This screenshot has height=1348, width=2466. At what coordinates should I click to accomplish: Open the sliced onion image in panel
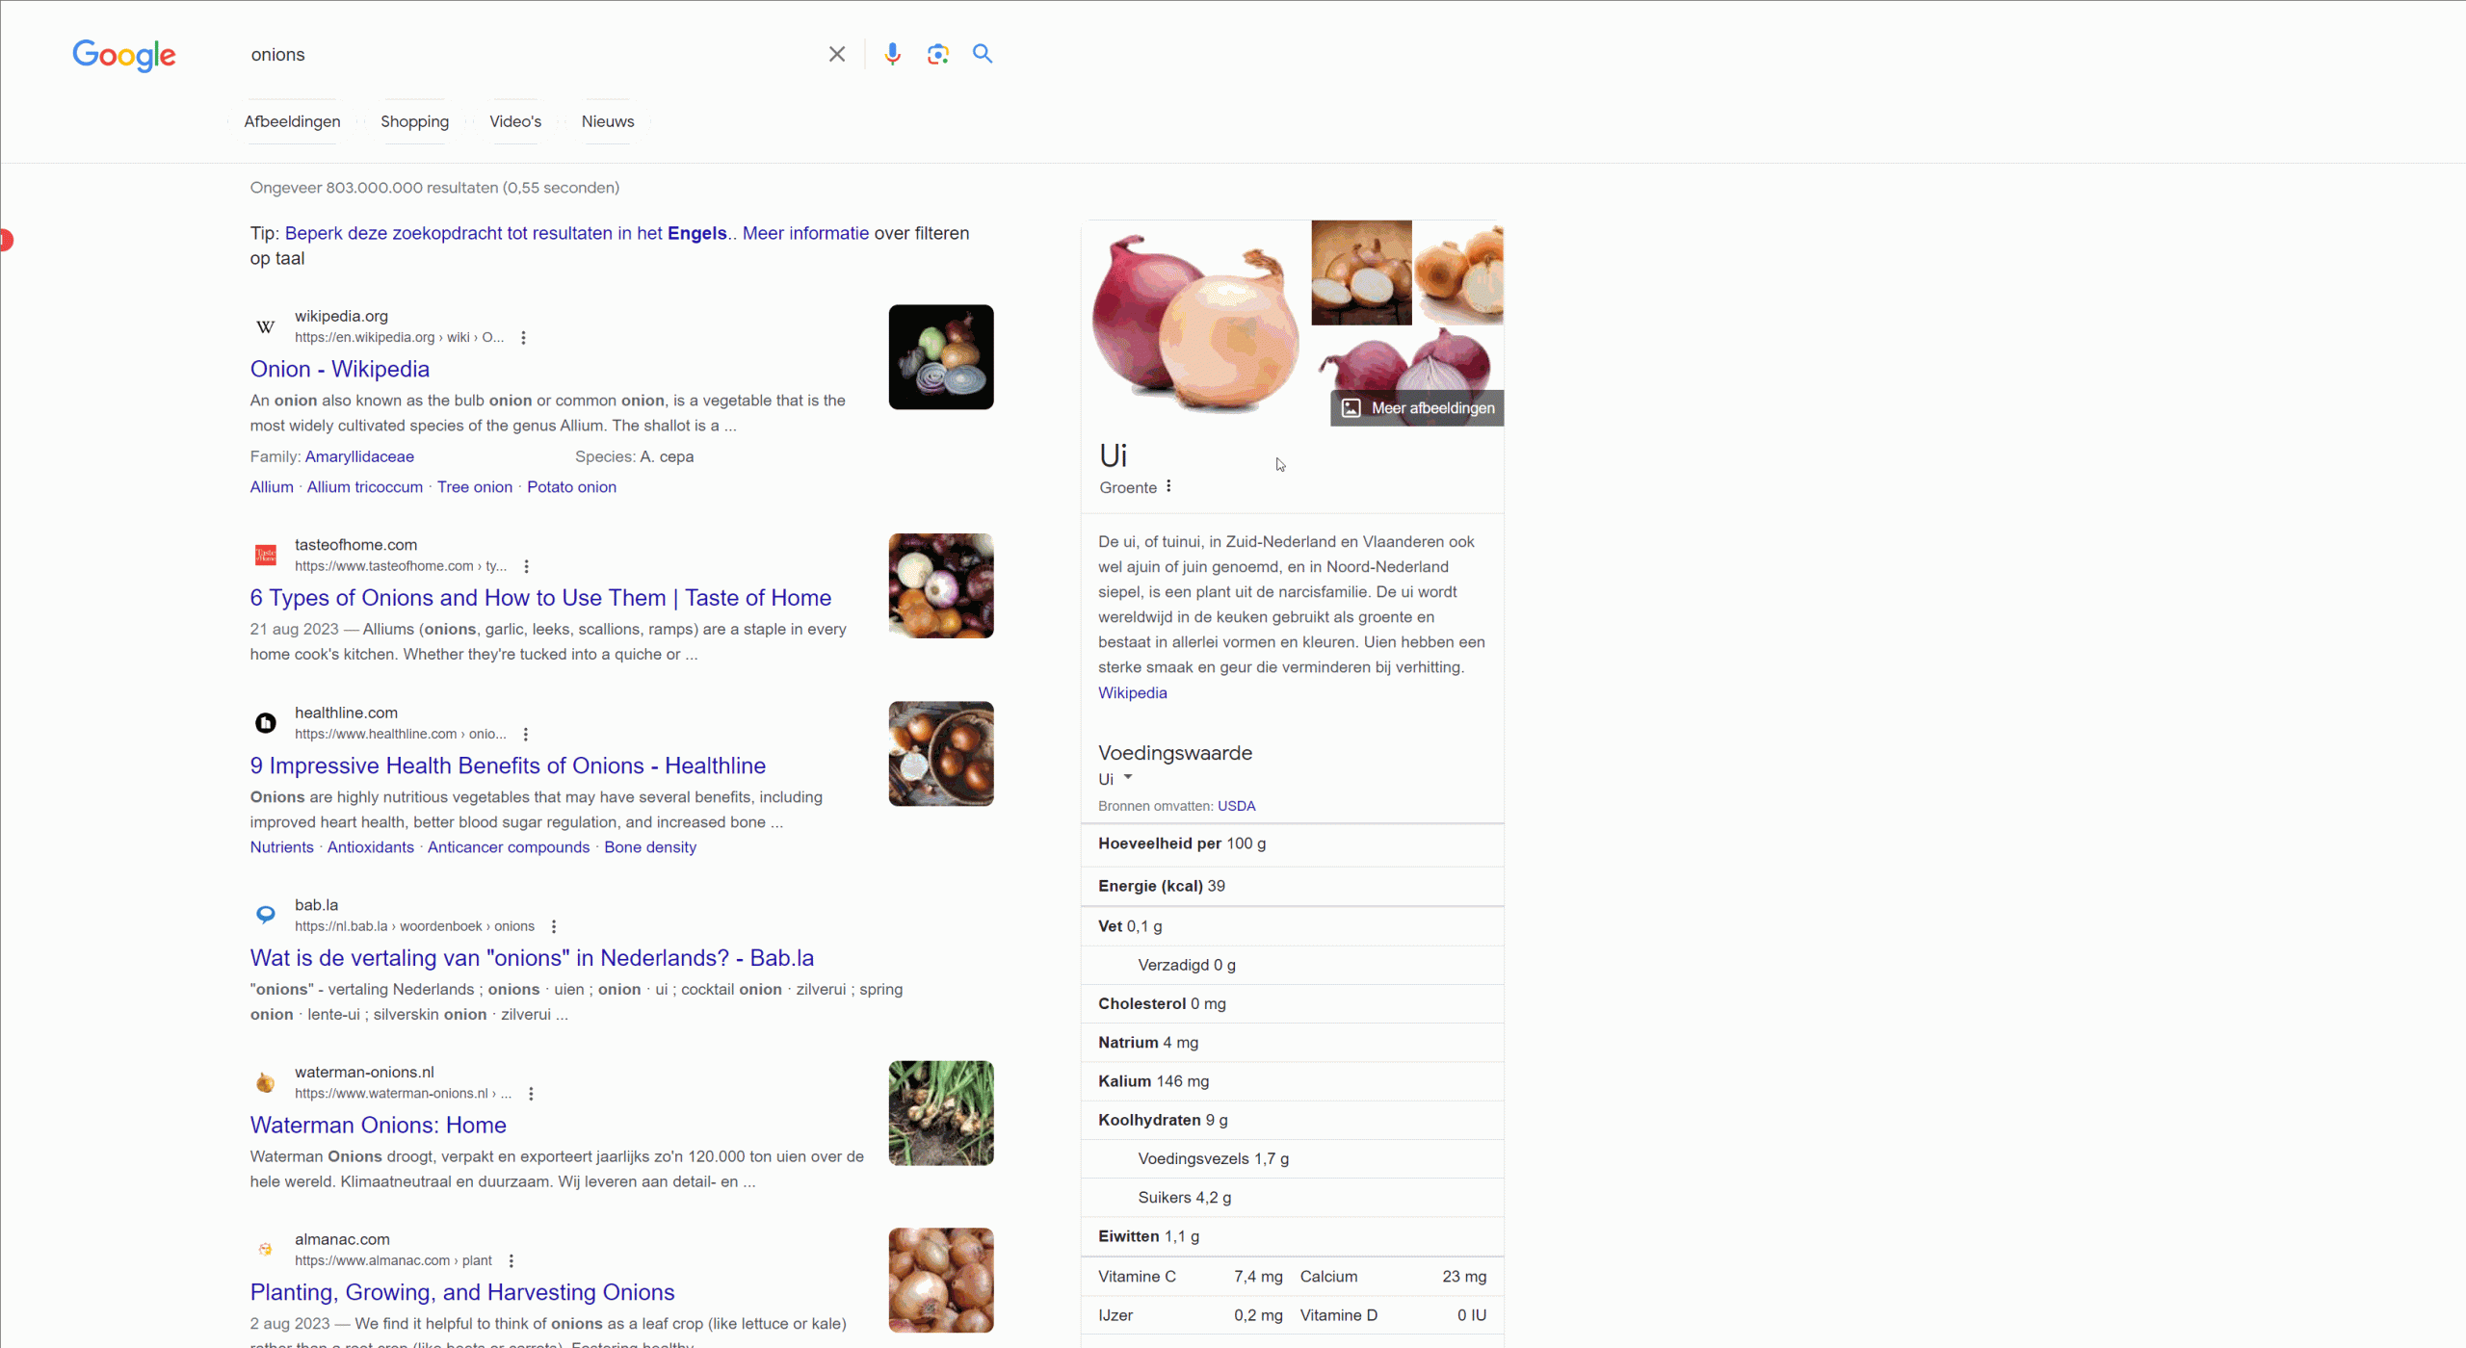click(x=1361, y=272)
